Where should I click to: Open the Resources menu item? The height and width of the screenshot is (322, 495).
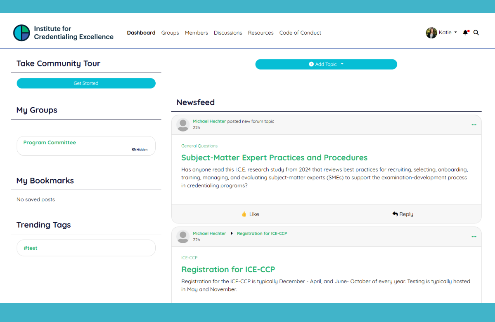(x=261, y=33)
